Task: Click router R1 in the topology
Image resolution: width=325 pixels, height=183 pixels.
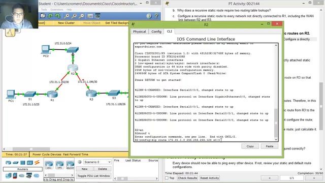Action: pos(52,94)
